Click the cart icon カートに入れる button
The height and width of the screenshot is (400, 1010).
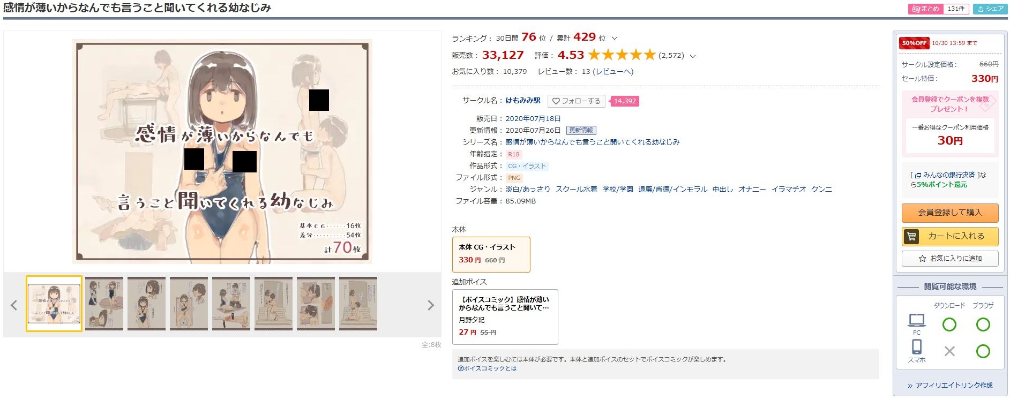click(950, 236)
